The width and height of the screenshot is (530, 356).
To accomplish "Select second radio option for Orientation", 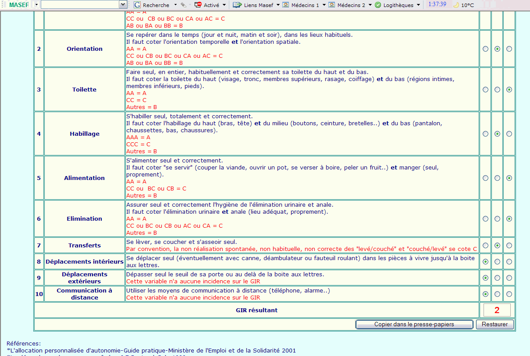I will tap(497, 49).
